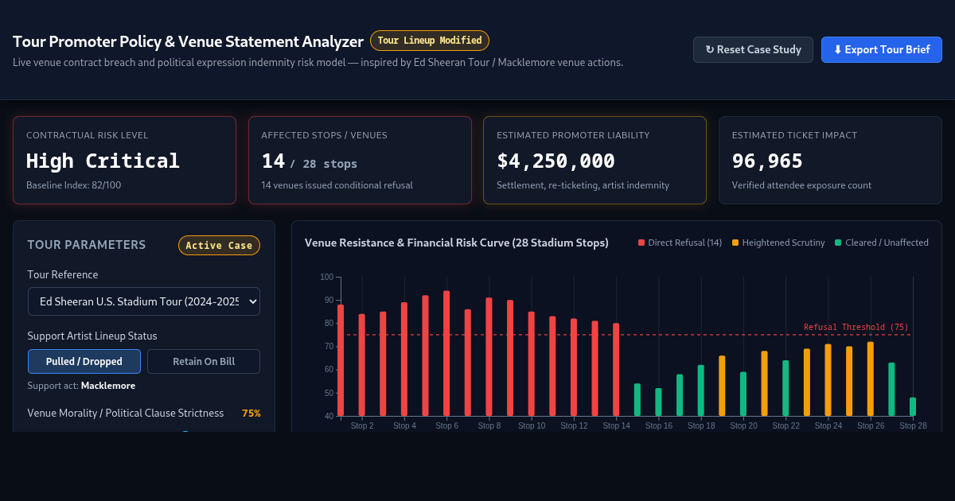Click the Verified attendee exposure count text
Viewport: 955px width, 501px height.
pyautogui.click(x=801, y=185)
